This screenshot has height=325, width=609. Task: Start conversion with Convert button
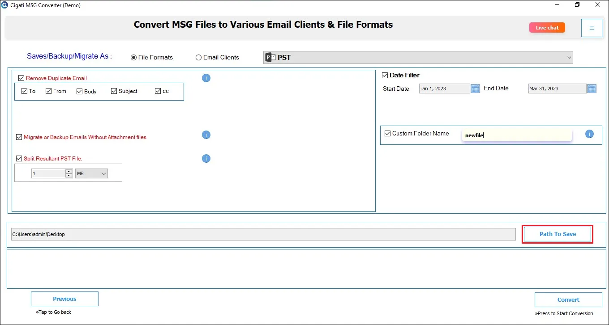[x=568, y=300]
